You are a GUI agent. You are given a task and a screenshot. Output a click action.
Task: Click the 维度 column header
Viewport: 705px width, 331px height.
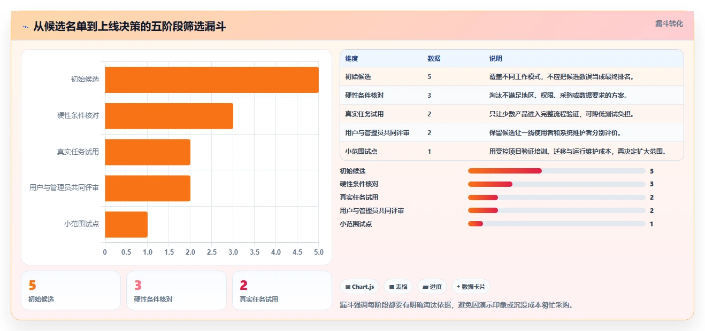(351, 58)
